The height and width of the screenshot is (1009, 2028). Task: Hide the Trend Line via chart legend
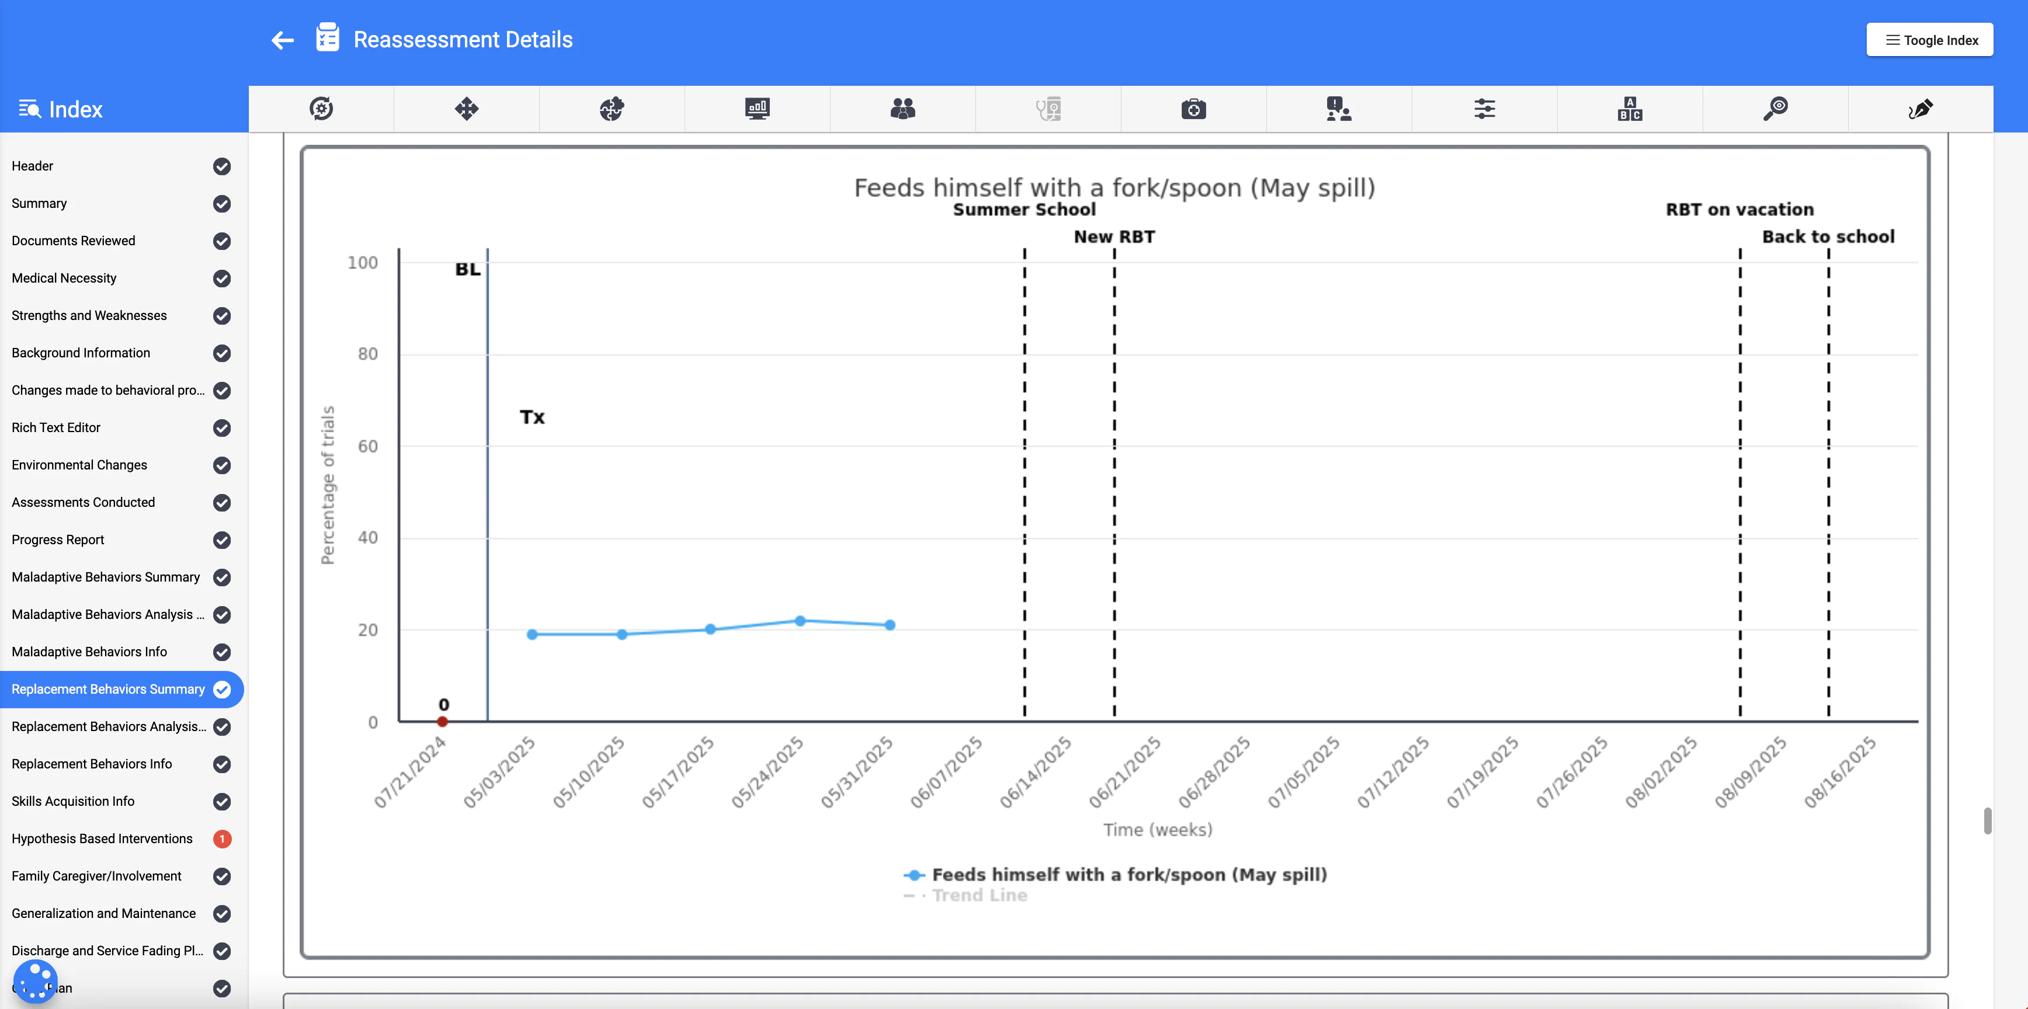[964, 895]
